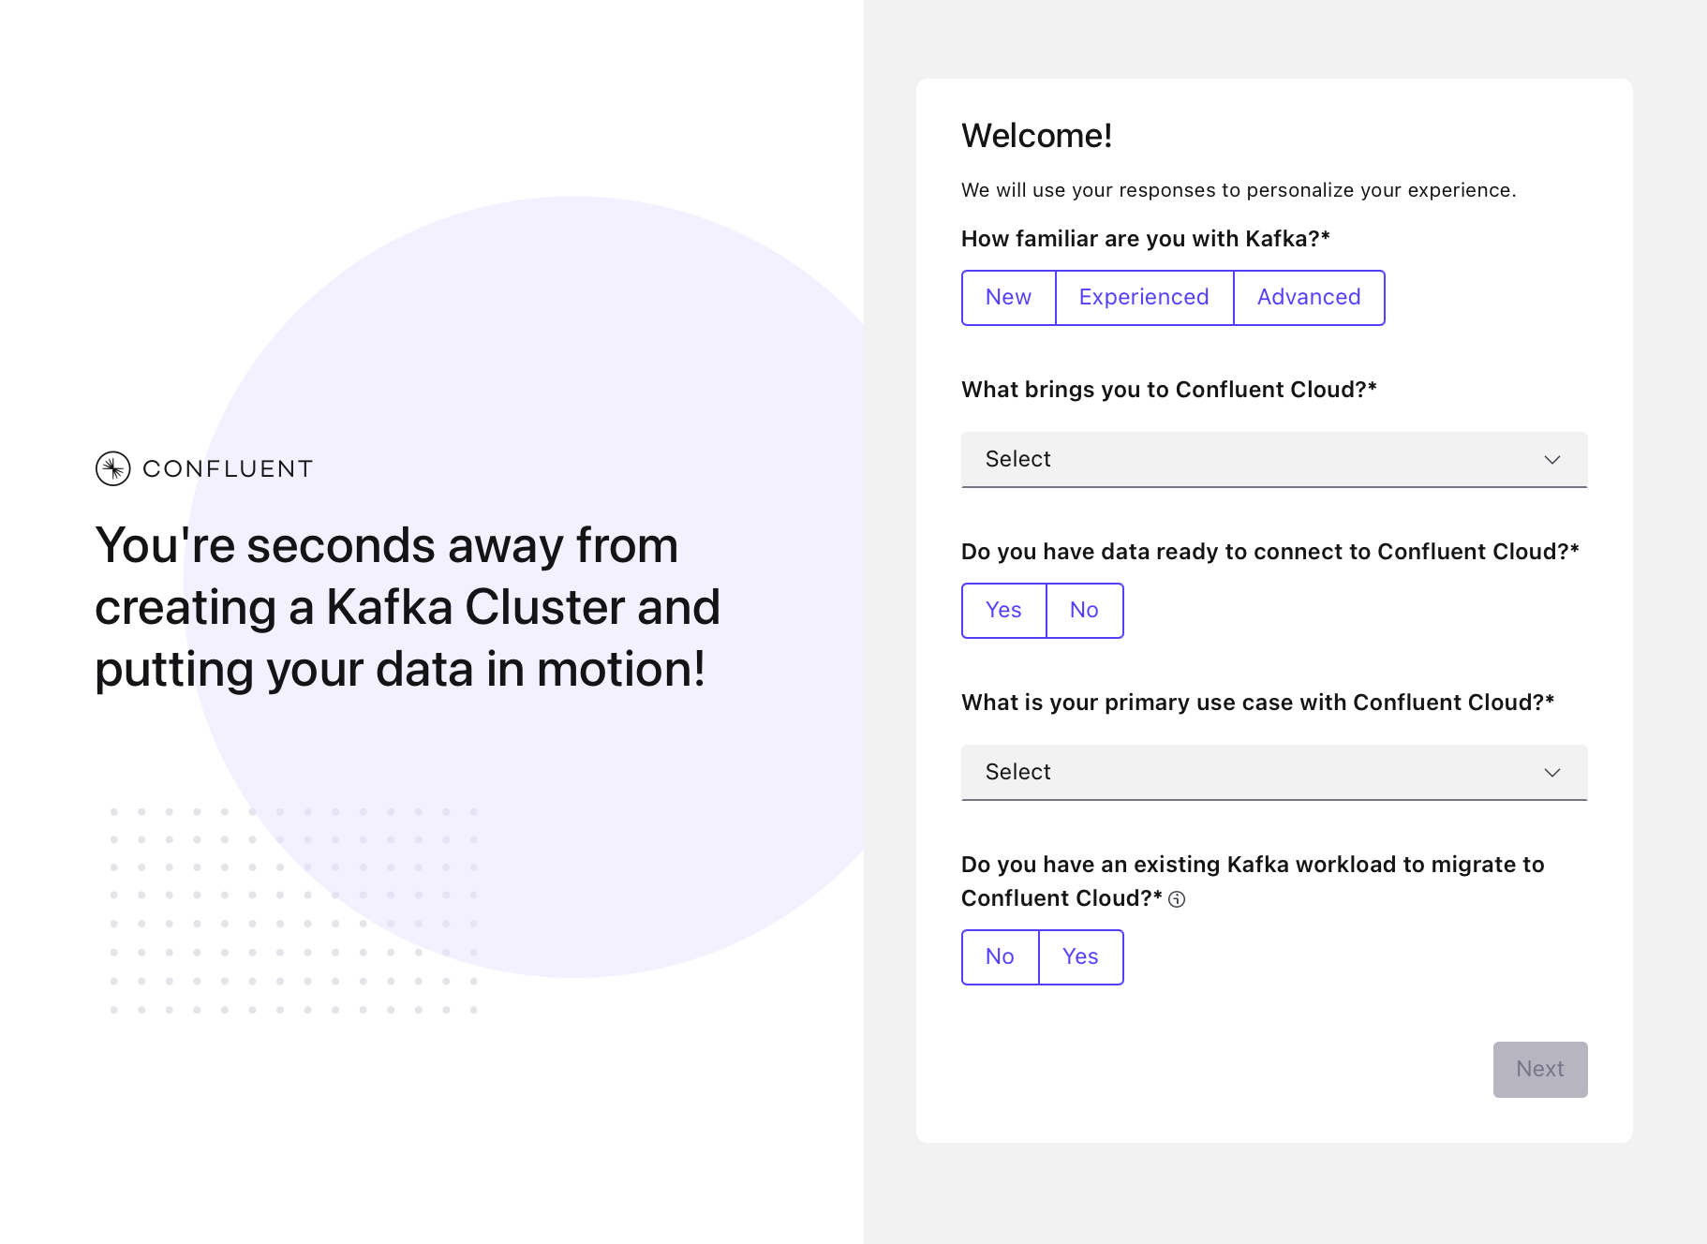Select New for Kafka familiarity

[1008, 298]
